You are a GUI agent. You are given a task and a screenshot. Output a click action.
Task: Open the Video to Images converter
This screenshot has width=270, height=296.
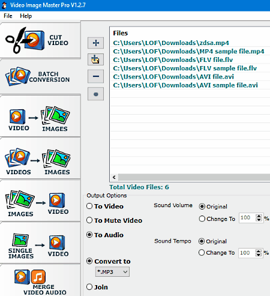(40, 116)
